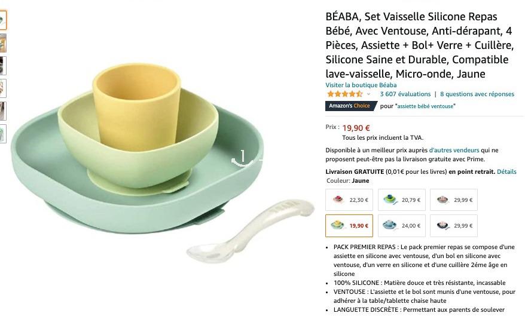Open delivery Détails link

(506, 171)
